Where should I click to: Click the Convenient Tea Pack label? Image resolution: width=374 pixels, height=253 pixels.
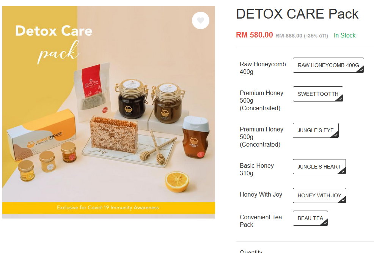(261, 221)
